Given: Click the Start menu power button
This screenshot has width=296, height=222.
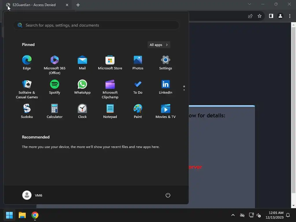Looking at the screenshot, I should pos(168,195).
